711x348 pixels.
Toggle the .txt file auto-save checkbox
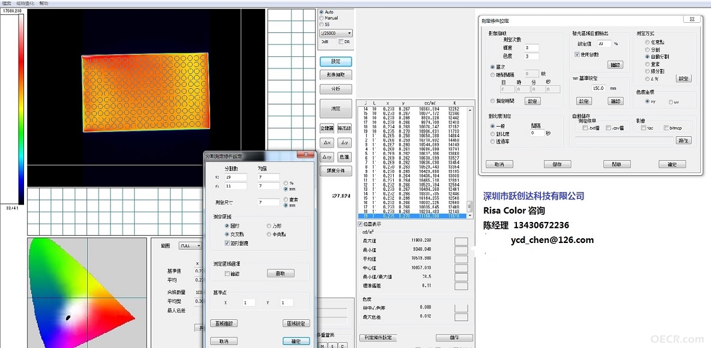click(585, 128)
